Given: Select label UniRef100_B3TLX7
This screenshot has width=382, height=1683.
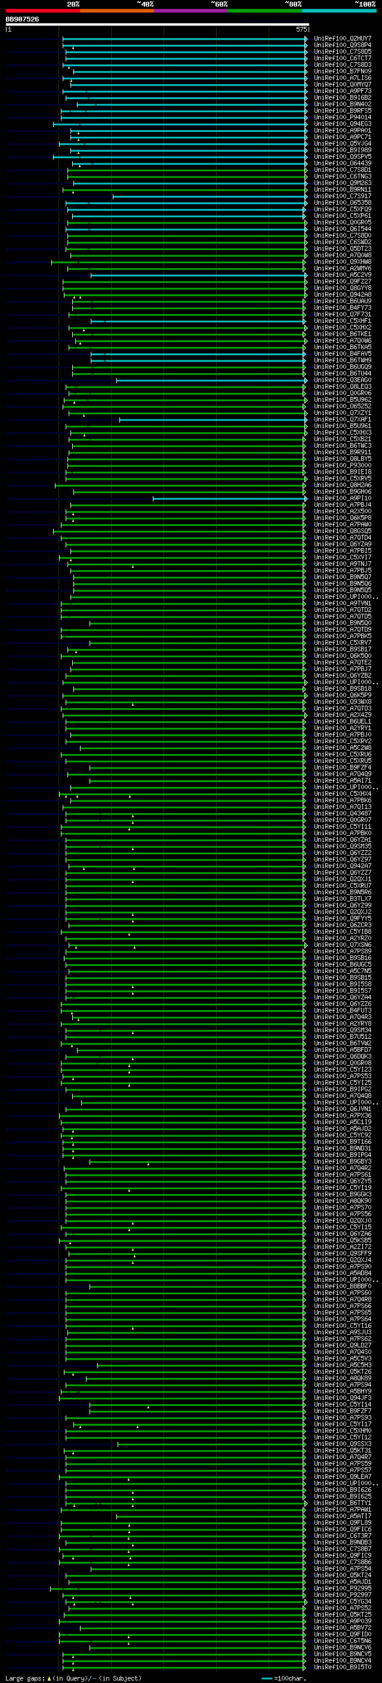Looking at the screenshot, I should pos(342,899).
